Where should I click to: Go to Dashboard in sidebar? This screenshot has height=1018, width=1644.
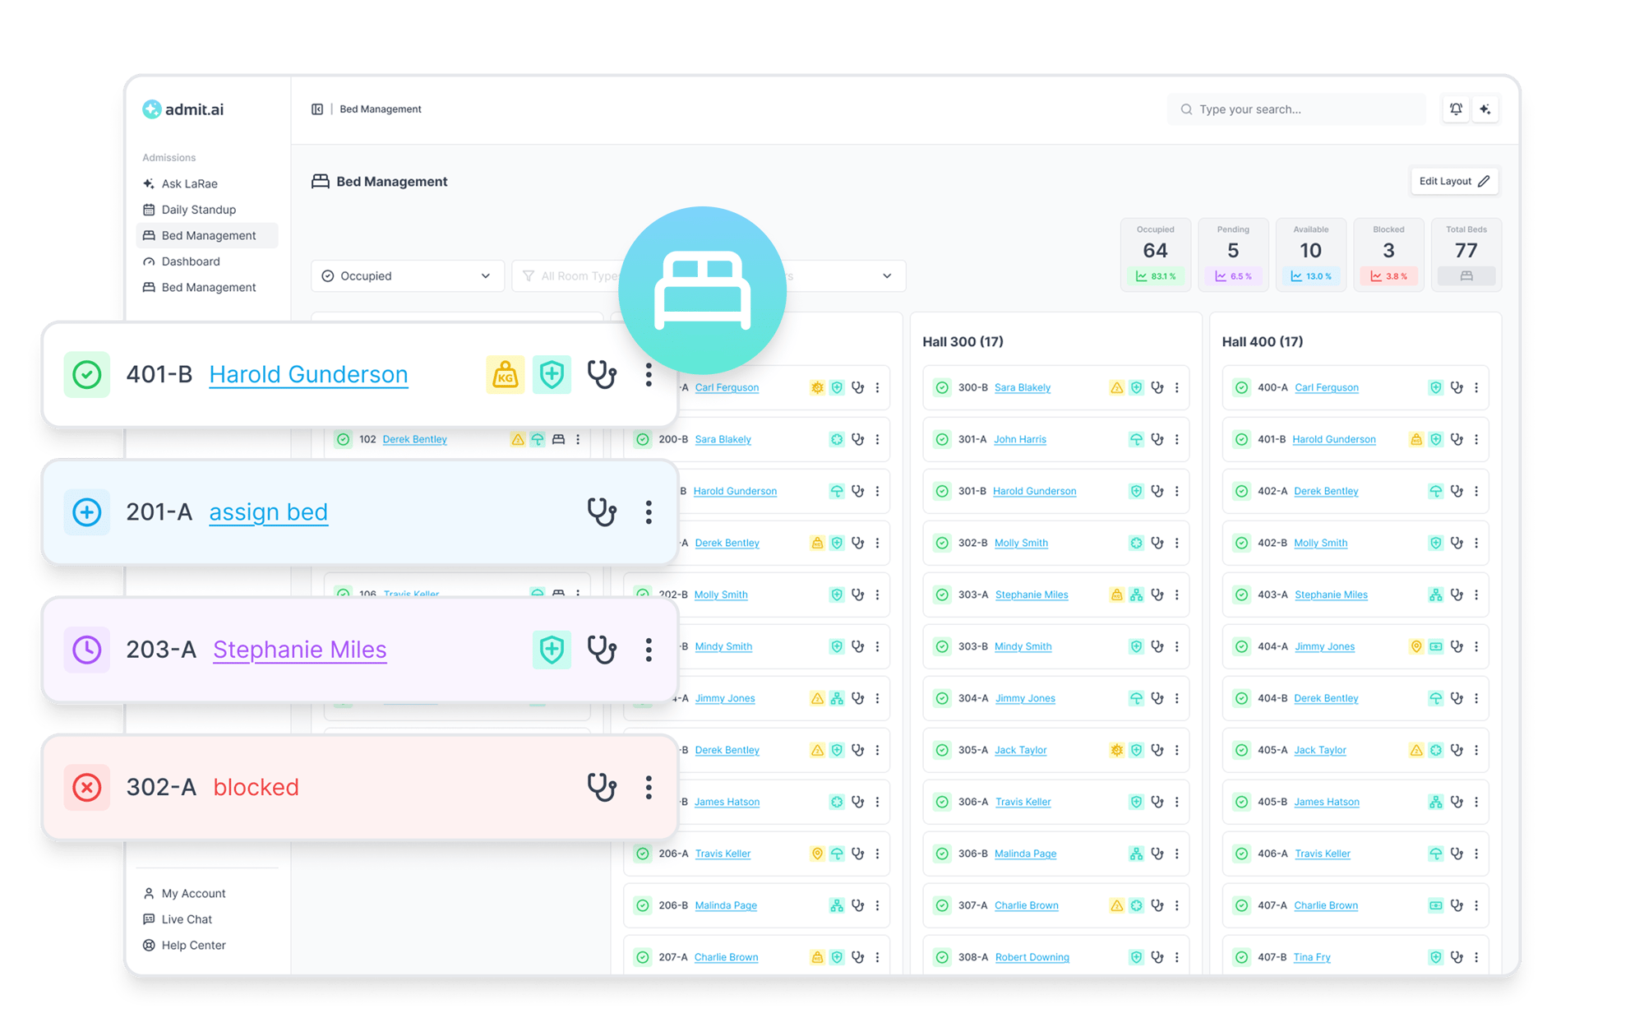pos(191,261)
